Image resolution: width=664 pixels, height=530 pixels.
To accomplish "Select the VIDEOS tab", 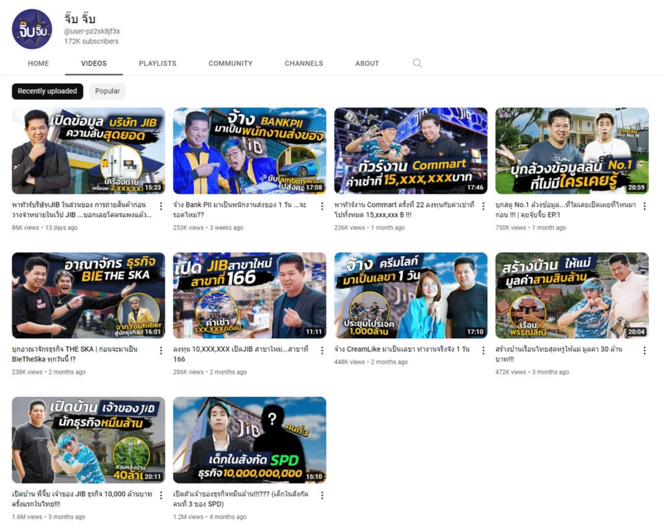I will (x=93, y=64).
